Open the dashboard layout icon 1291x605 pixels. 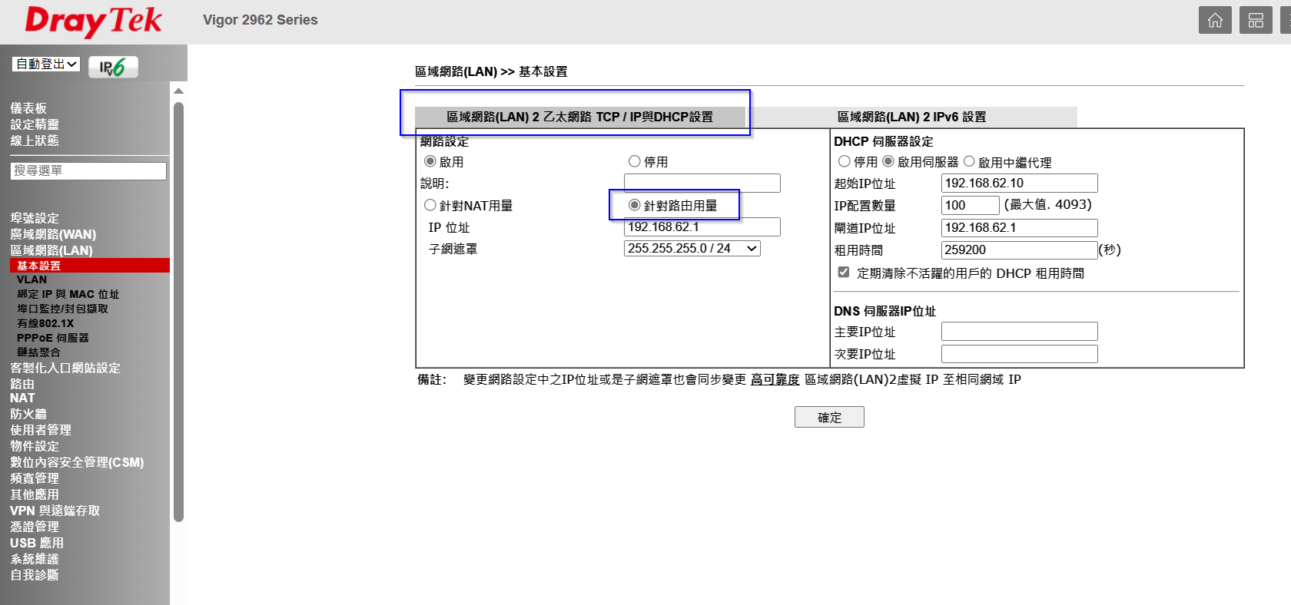click(1256, 20)
